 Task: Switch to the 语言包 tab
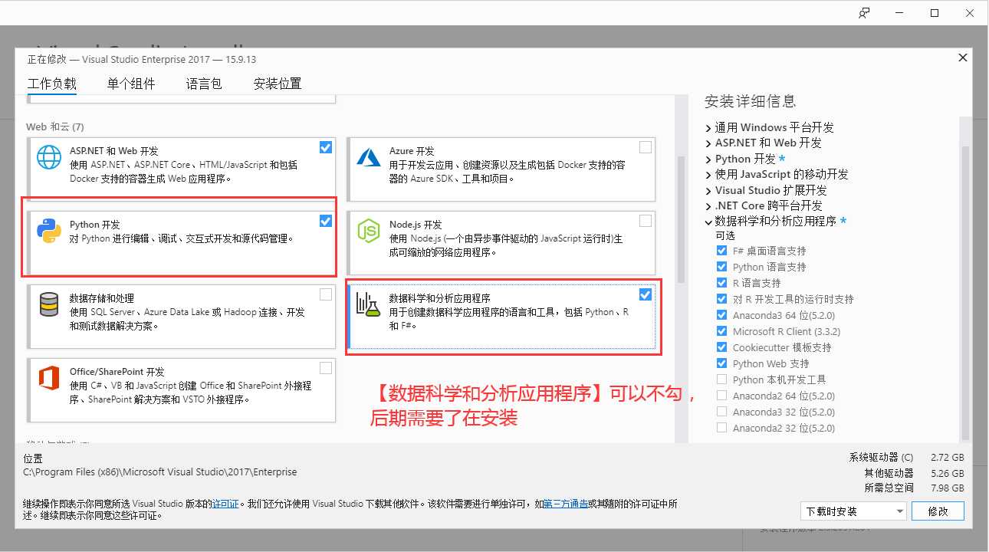(x=204, y=84)
